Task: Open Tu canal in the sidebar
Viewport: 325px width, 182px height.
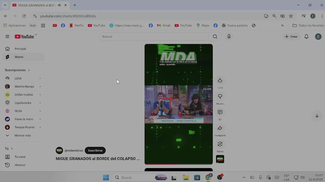Action: (23, 157)
